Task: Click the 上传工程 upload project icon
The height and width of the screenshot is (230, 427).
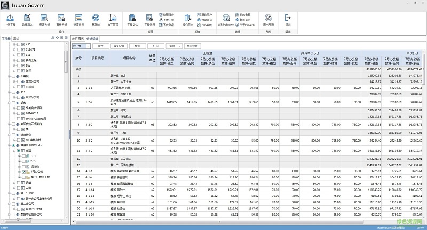Action: point(10,19)
